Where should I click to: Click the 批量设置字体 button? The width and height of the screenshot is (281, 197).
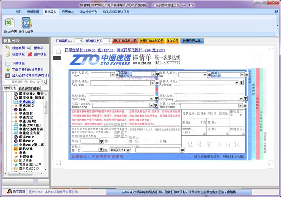coord(192,41)
